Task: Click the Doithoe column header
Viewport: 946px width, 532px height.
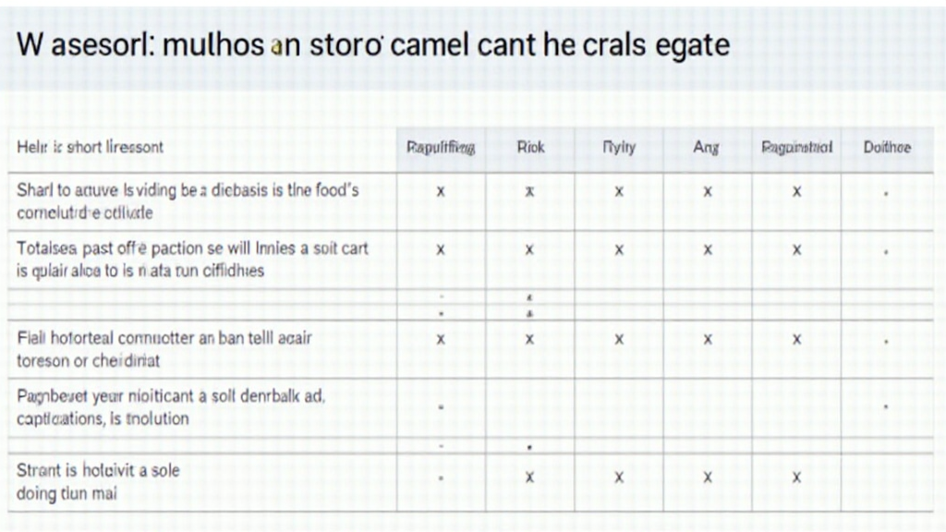Action: point(886,148)
